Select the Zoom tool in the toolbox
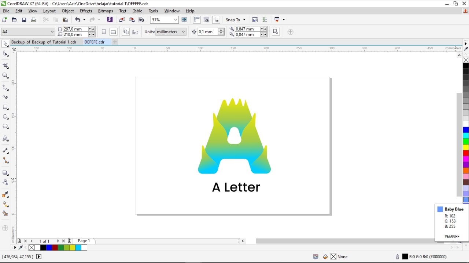Viewport: 469px width, 263px height. click(x=5, y=76)
